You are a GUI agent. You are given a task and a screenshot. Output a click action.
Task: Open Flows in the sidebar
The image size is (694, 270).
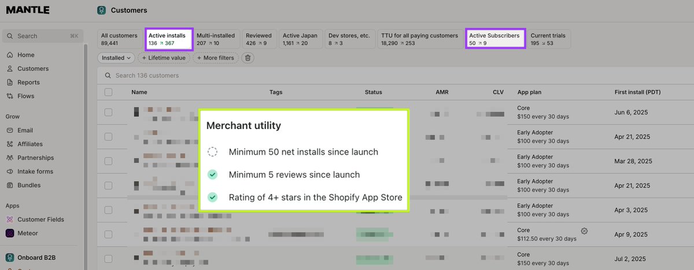[x=25, y=96]
